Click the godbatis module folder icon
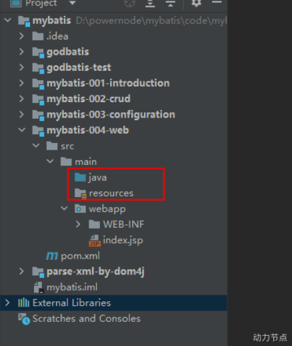 (38, 53)
